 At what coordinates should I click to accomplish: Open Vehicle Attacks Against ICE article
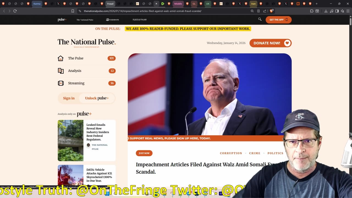(99, 175)
